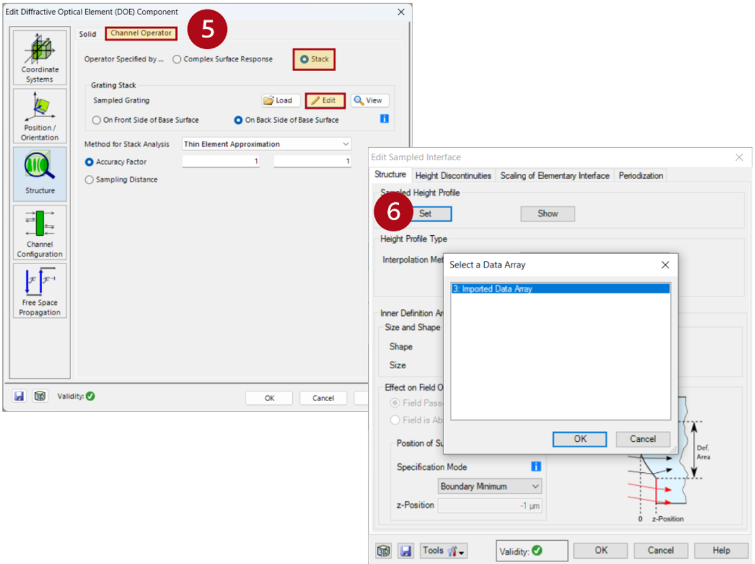Choose On Front Side of Base Surface
Screen dimensions: 755x564
(x=145, y=120)
